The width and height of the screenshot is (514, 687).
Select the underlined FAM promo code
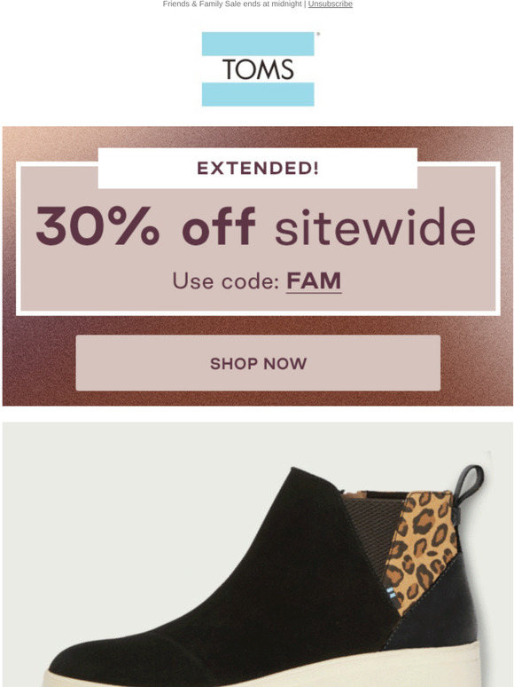pos(314,280)
